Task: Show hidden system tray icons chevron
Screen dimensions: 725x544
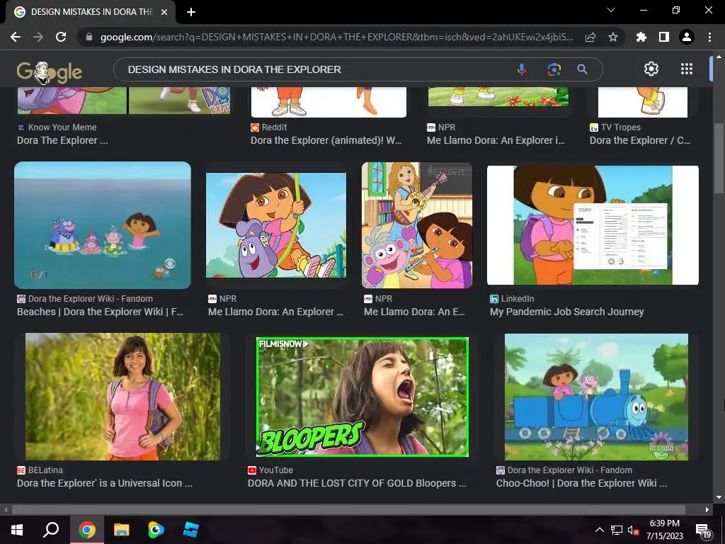Action: tap(599, 530)
